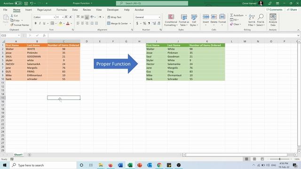The width and height of the screenshot is (301, 169).
Task: Click Decrease Font Size icon
Action: point(71,17)
